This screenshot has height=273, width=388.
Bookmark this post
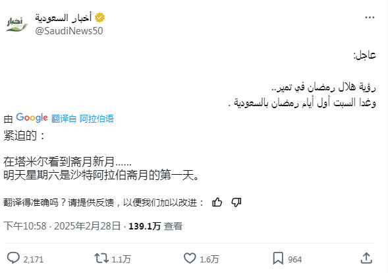click(x=278, y=258)
